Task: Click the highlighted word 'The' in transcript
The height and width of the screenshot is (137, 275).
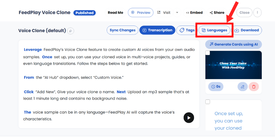Action: [28, 112]
